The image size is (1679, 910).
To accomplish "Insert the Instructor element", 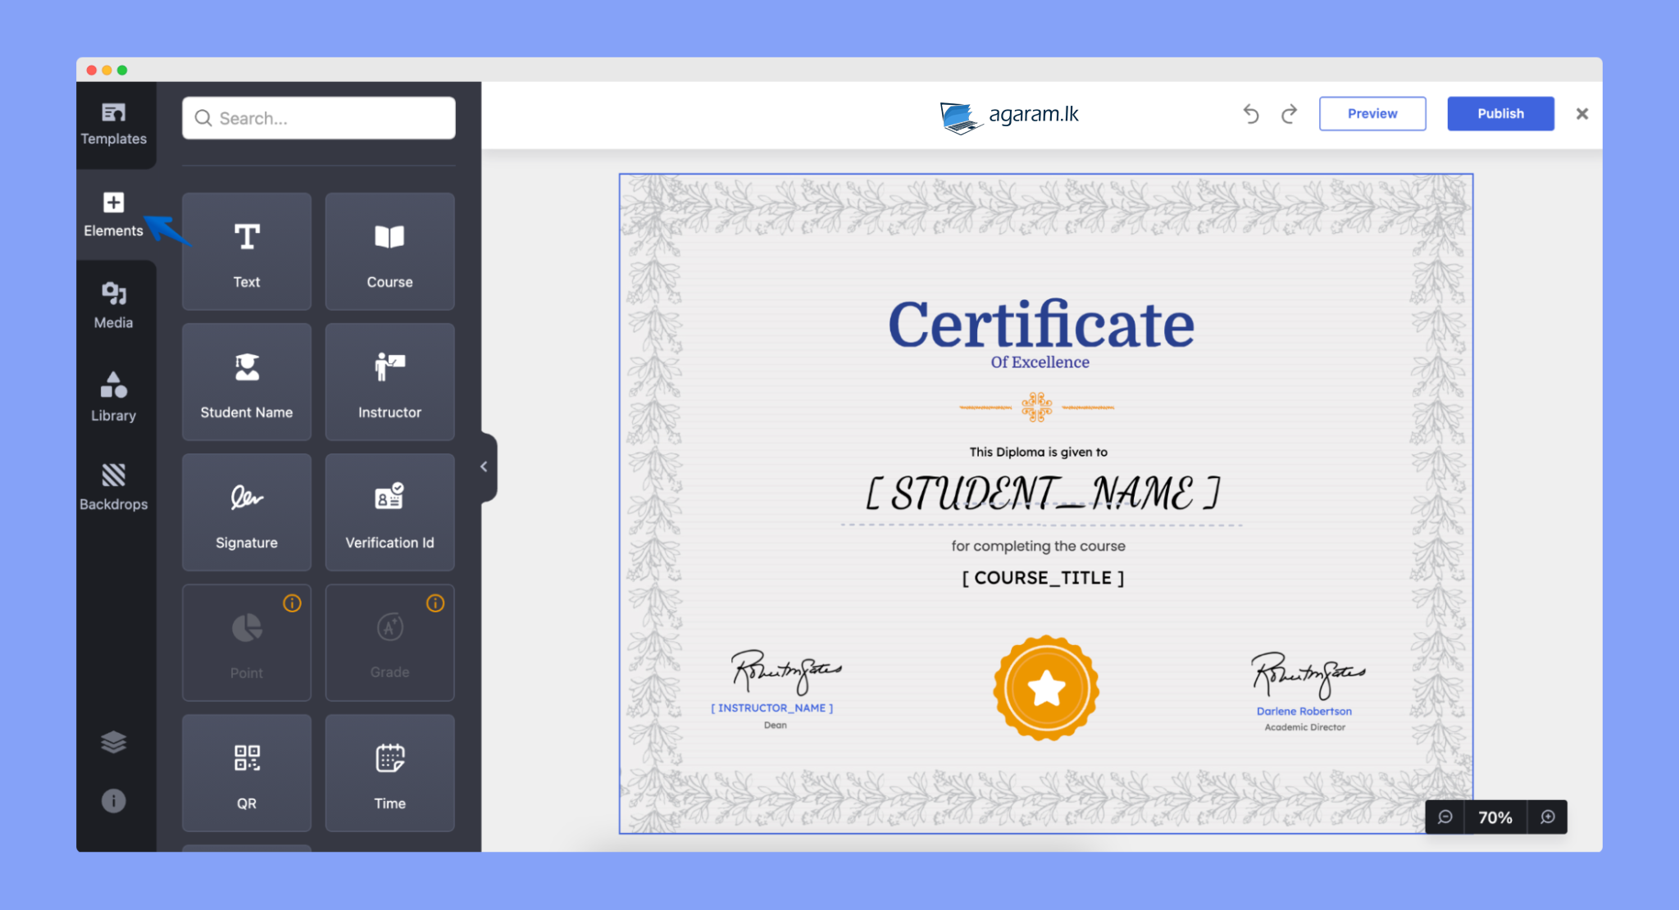I will 389,382.
